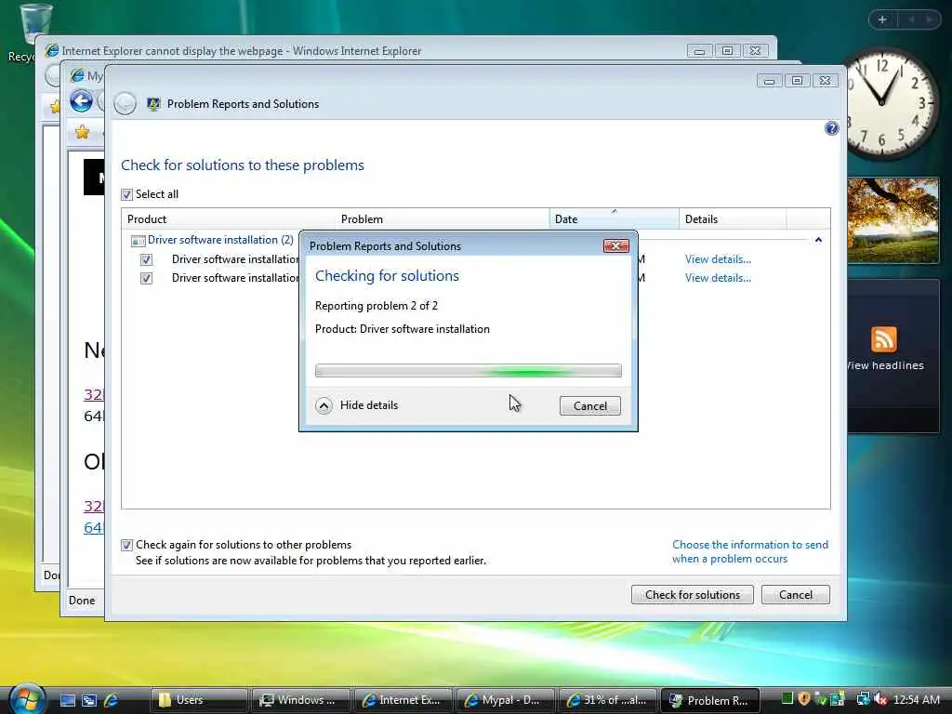Maximize the Problem Reports and Solutions window

797,80
